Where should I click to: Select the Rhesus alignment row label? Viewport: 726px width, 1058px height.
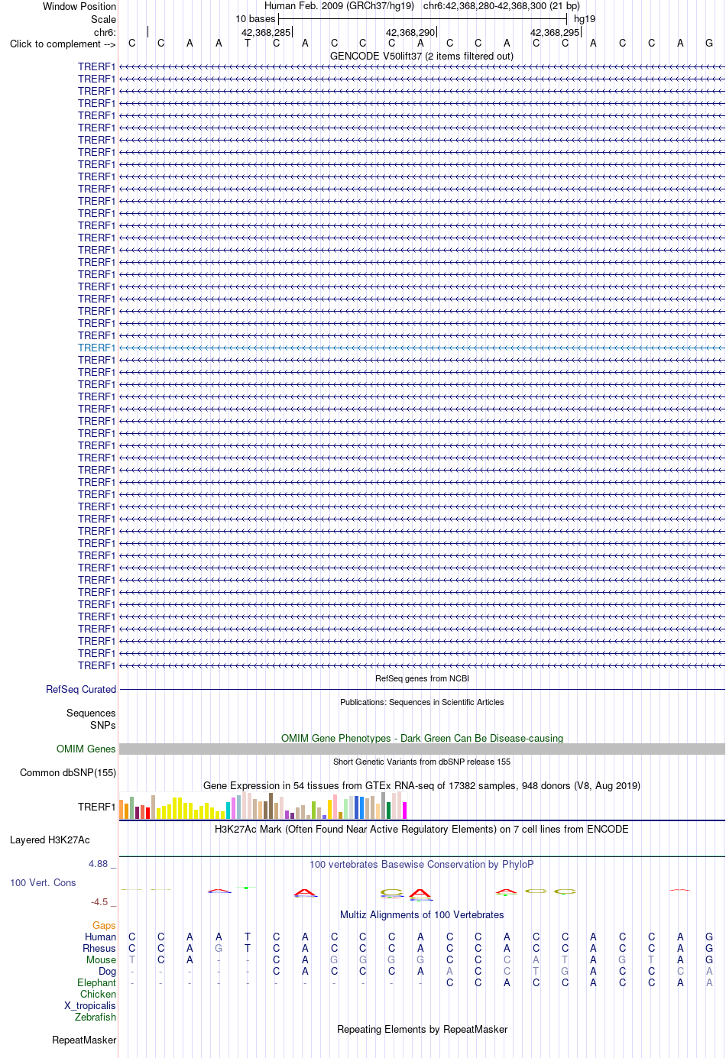(99, 948)
